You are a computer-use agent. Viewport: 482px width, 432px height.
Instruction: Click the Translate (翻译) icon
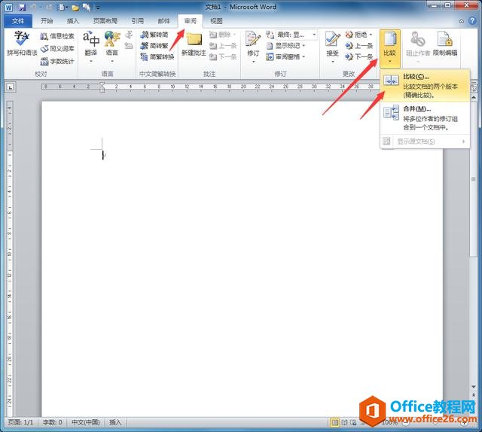90,39
